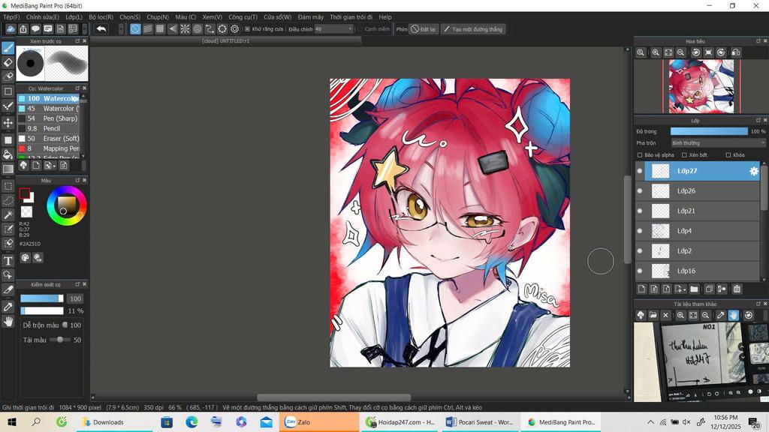Toggle the Cạnh mềm checkbox
Screen dimensions: 769x432
pyautogui.click(x=360, y=29)
